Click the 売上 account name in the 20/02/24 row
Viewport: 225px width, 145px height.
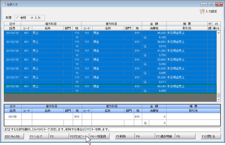(x=36, y=51)
